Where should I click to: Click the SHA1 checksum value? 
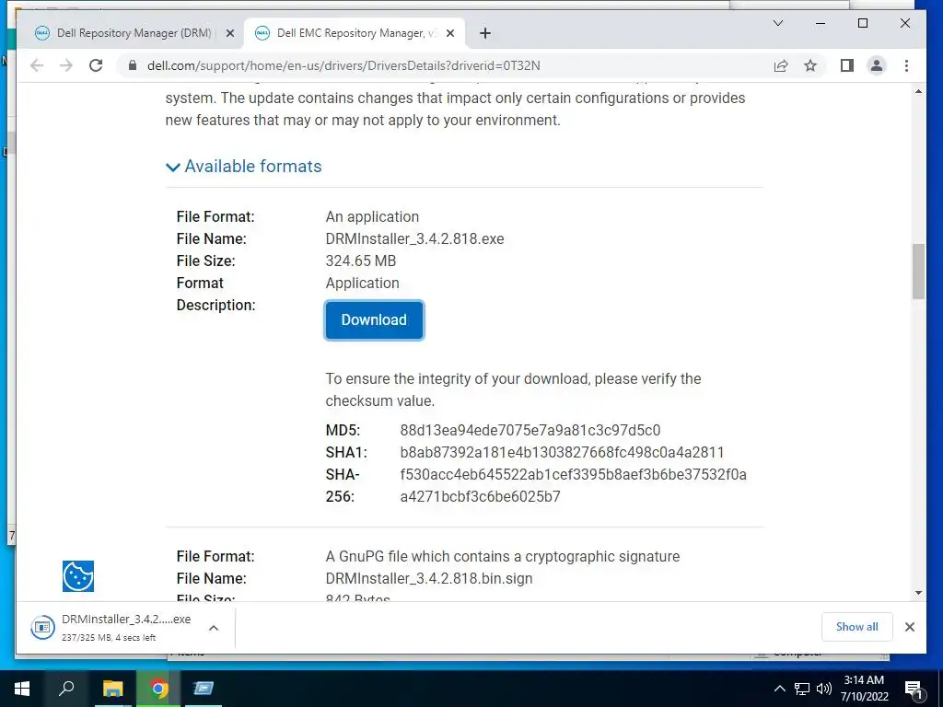(x=562, y=452)
